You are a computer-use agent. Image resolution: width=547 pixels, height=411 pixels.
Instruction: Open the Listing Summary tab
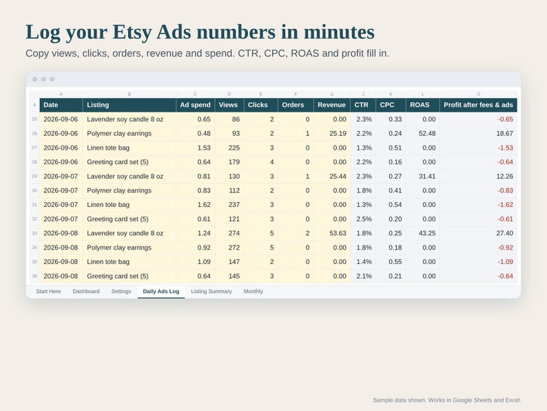click(x=211, y=291)
